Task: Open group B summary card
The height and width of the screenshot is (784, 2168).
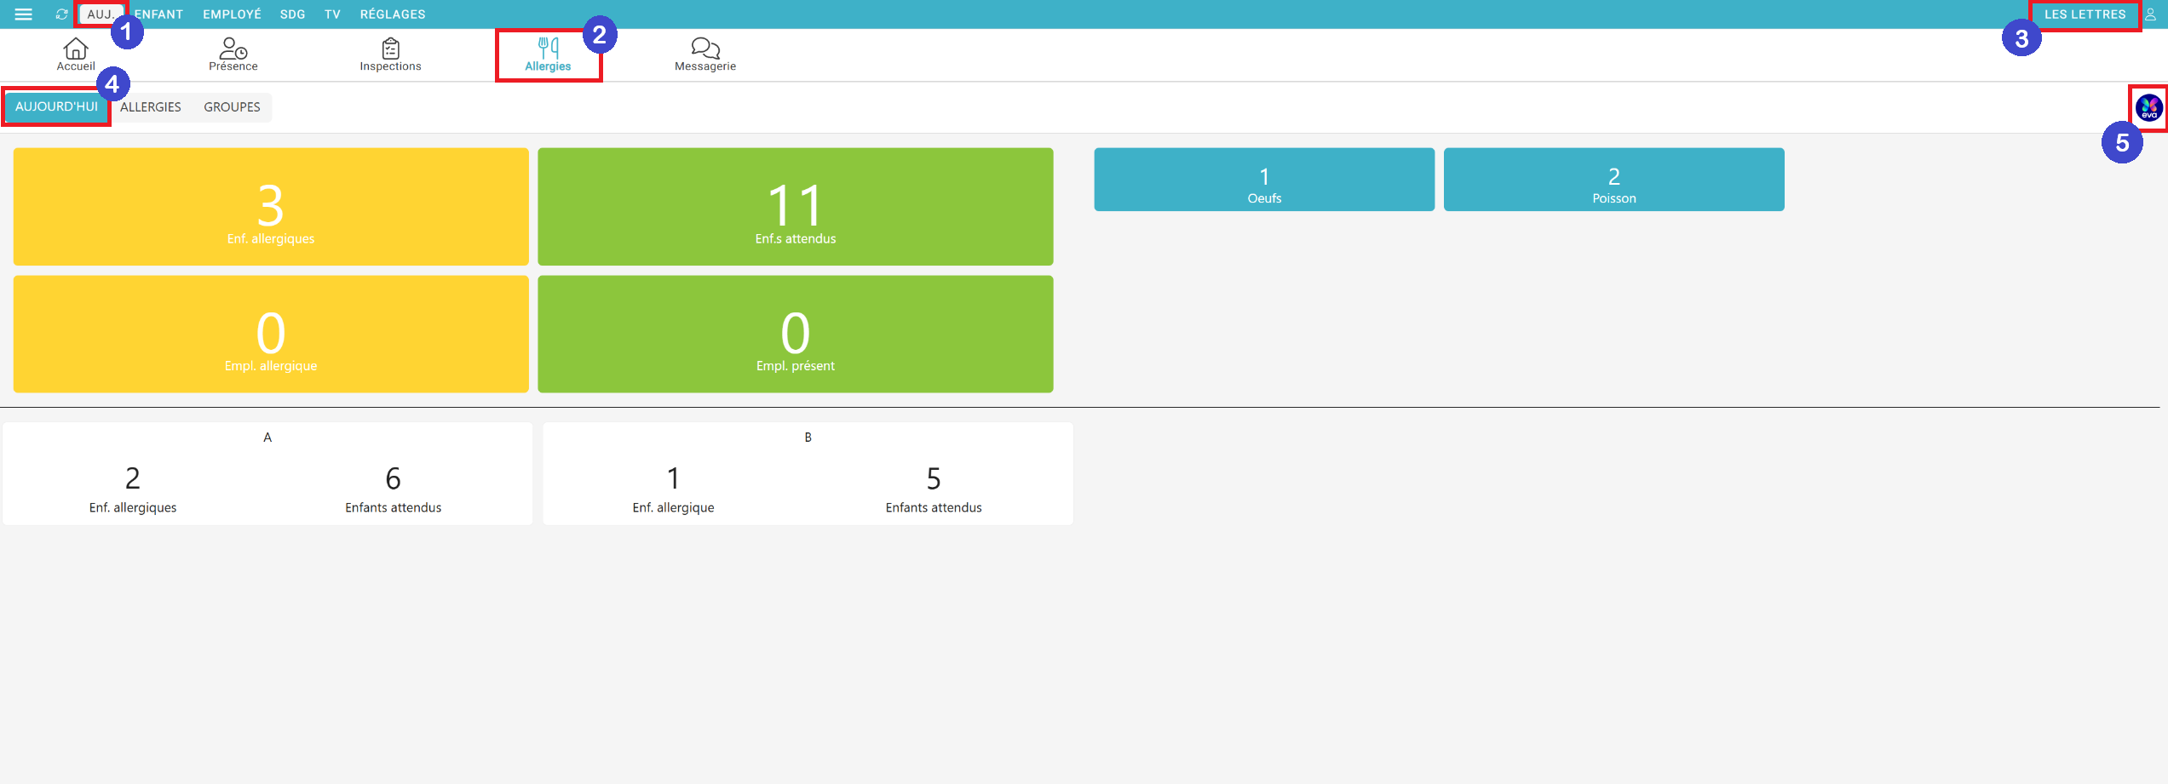Action: click(808, 474)
